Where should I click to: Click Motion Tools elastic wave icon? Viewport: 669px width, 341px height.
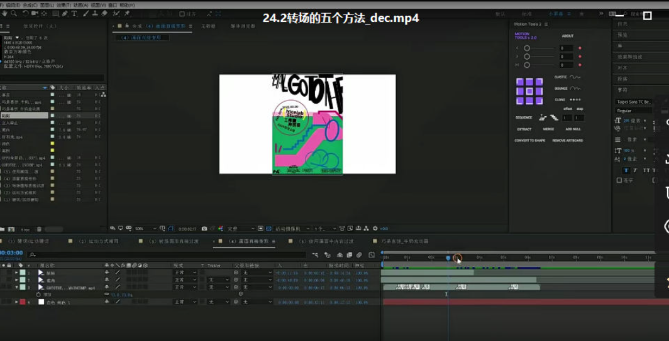point(575,77)
